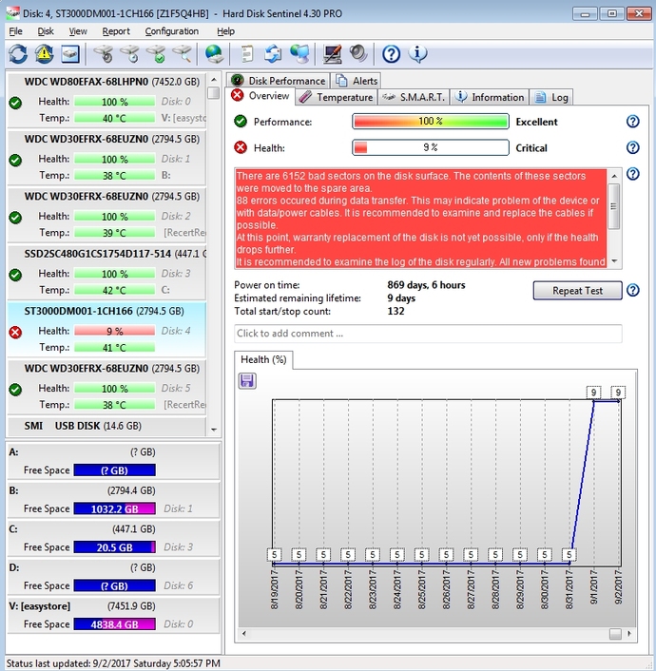Click the disk with stethoscope test icon
Screen dimensions: 656x671
point(104,54)
